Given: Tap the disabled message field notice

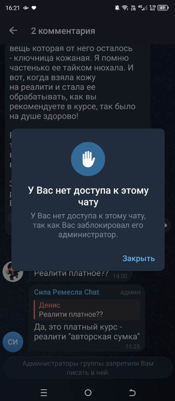Looking at the screenshot, I should [88, 368].
